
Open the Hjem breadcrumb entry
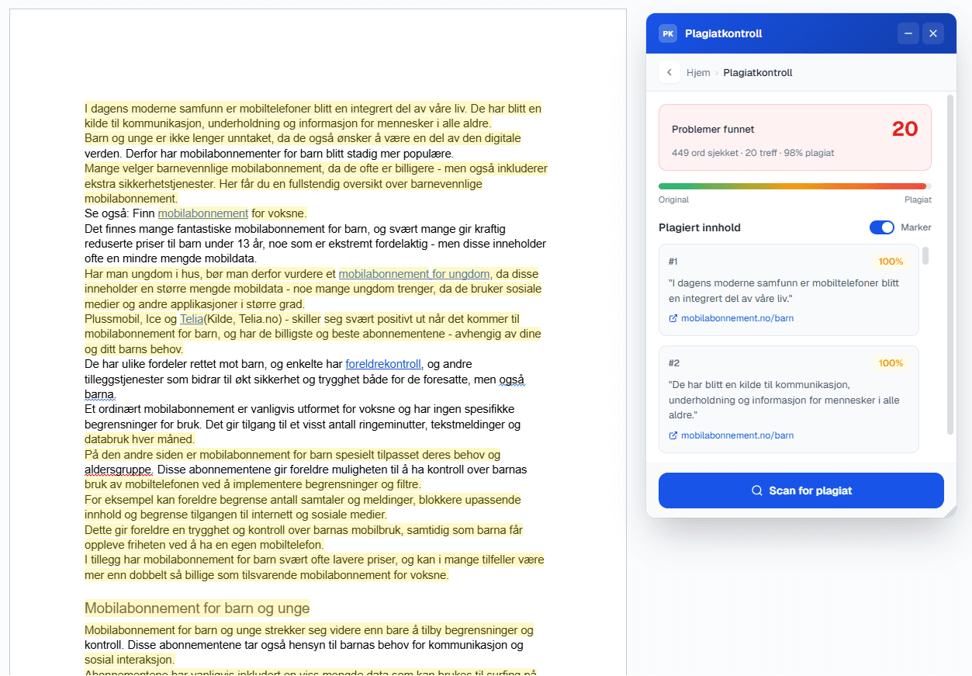pos(698,72)
